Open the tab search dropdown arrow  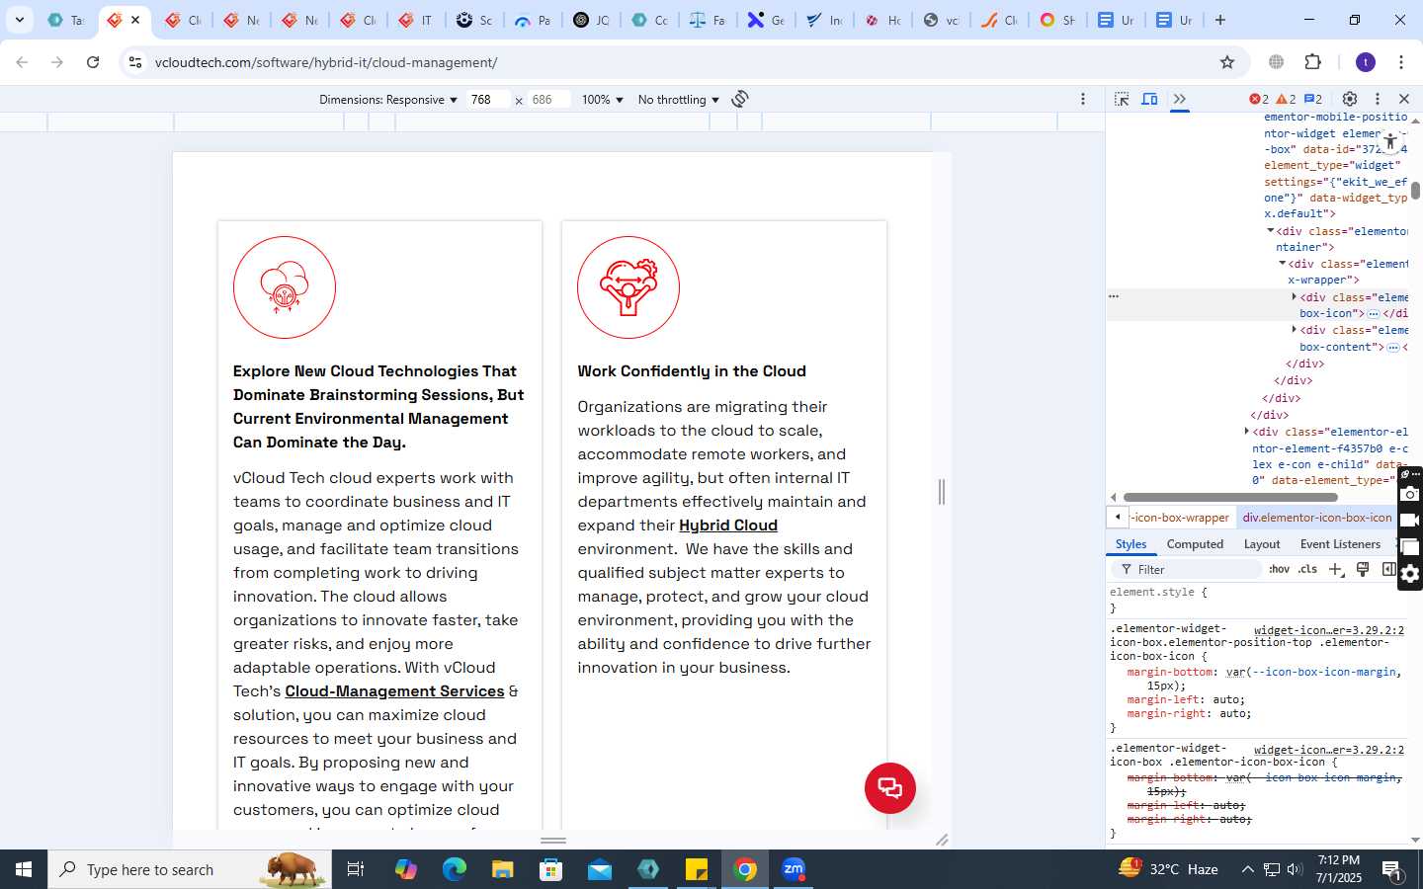(19, 20)
